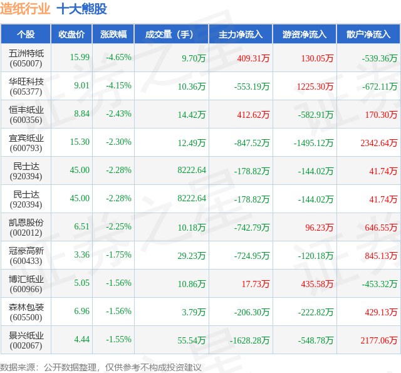Open stock 森林包装 (605500)
The height and width of the screenshot is (373, 401).
pyautogui.click(x=26, y=312)
